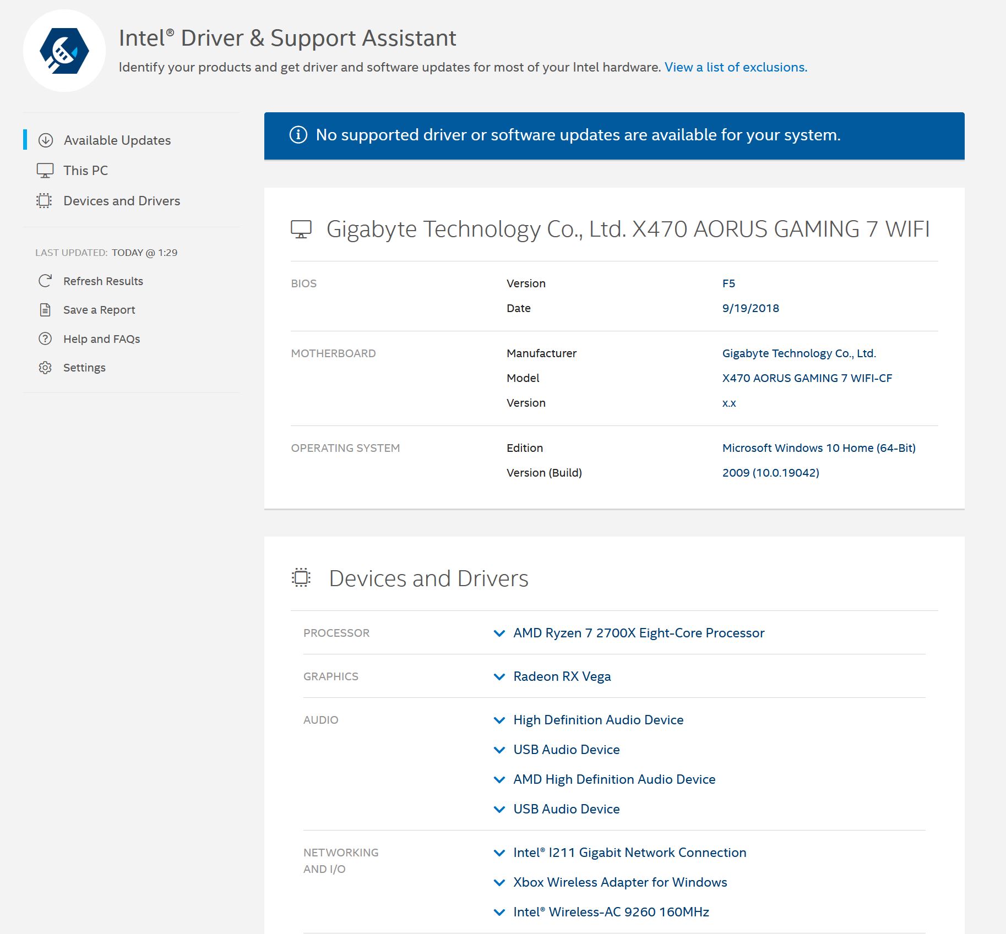Expand Intel I211 Gigabit Network Connection

[499, 853]
